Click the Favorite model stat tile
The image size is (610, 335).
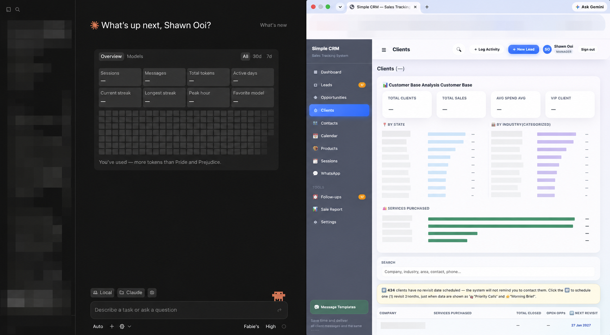pos(252,97)
